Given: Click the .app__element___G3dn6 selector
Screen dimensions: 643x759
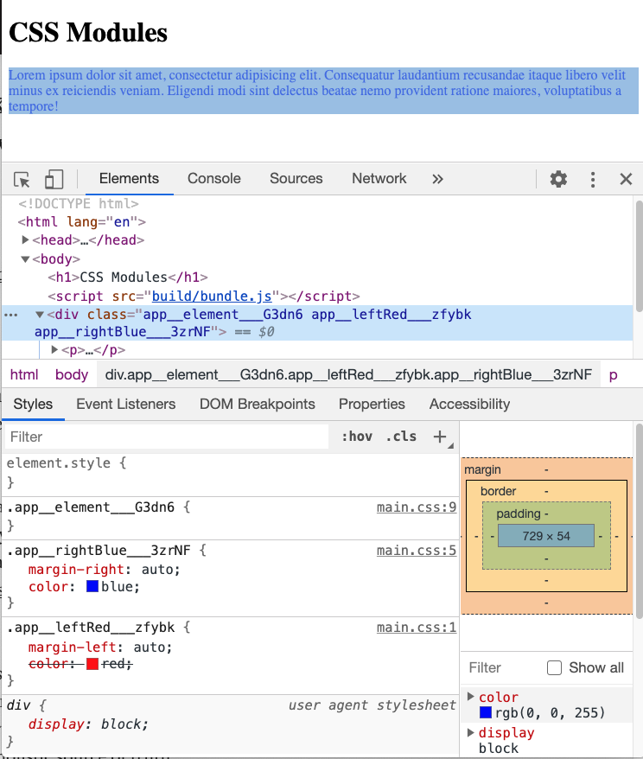Looking at the screenshot, I should click(91, 507).
